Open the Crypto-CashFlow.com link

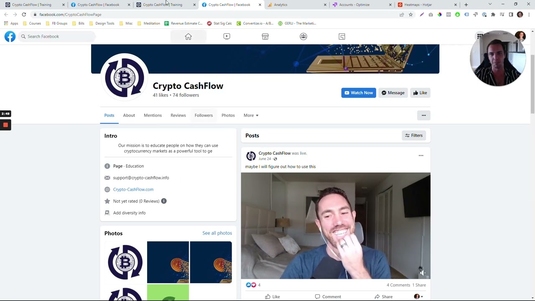point(133,189)
